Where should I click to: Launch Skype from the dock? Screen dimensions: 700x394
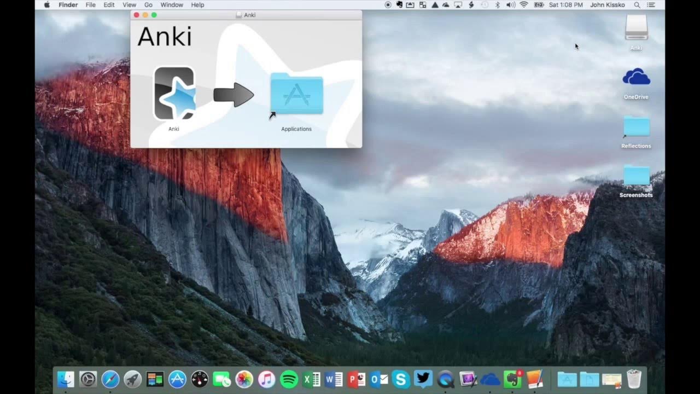tap(401, 379)
